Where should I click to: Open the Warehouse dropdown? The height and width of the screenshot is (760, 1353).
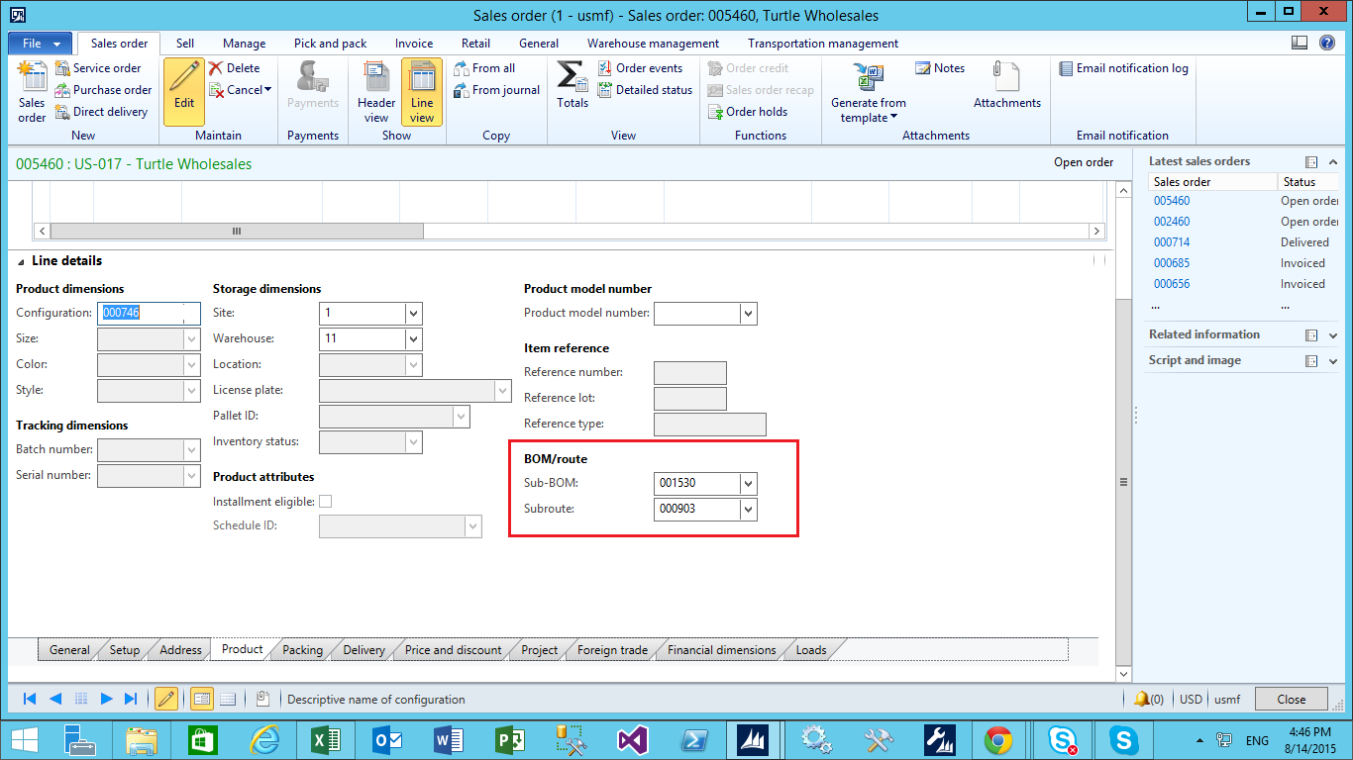coord(414,338)
